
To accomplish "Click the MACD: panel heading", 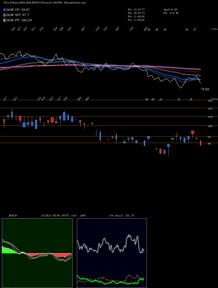I will point(13,216).
